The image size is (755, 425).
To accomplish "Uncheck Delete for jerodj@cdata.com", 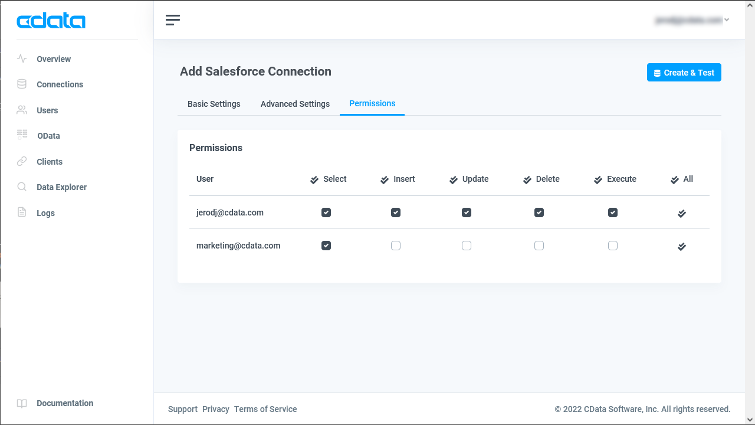I will coord(539,212).
